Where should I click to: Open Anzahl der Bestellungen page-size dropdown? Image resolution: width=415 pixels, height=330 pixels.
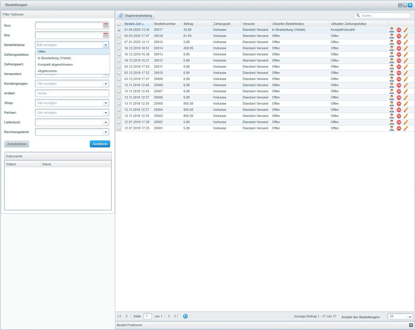[410, 317]
